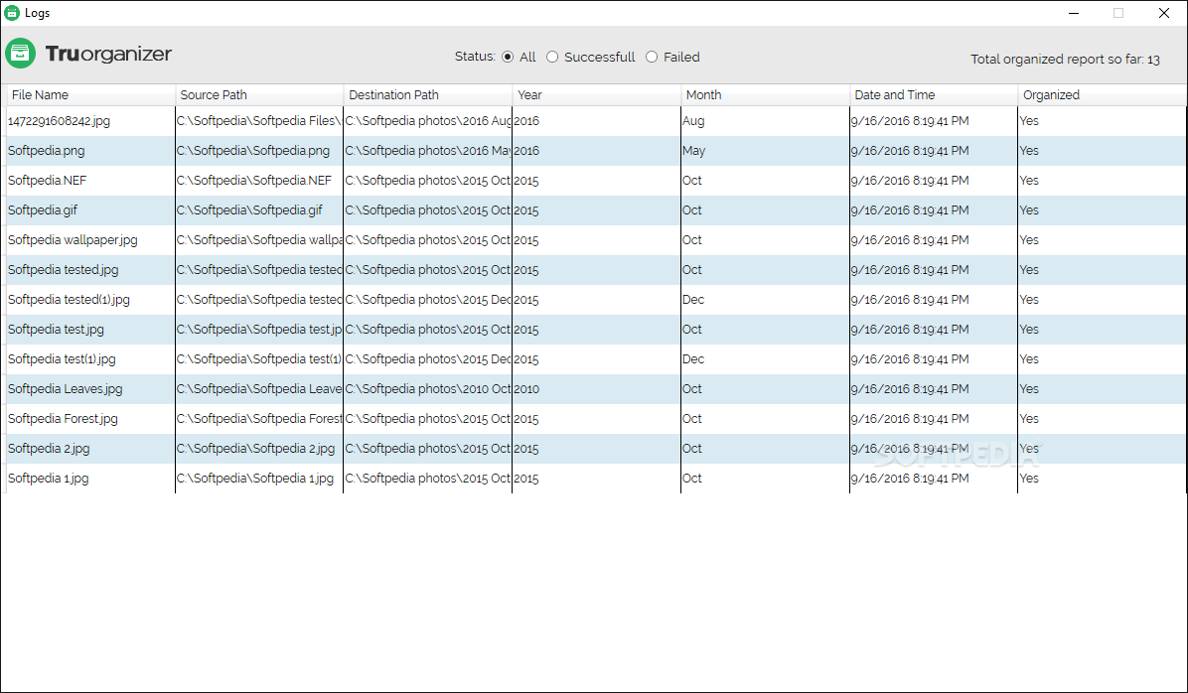Screen dimensions: 1188x693
Task: Click year 2016 in Softpedia.png row
Action: tap(526, 151)
